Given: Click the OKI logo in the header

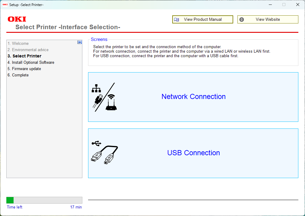Looking at the screenshot, I should coord(17,19).
